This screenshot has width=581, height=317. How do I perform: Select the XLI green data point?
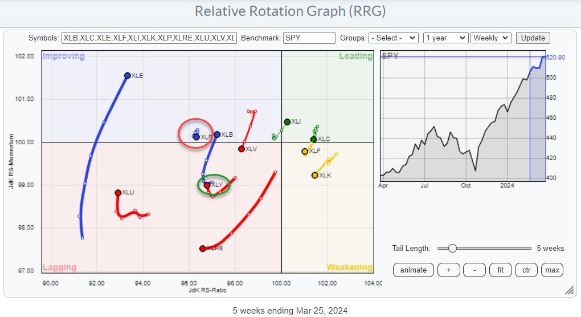(287, 122)
